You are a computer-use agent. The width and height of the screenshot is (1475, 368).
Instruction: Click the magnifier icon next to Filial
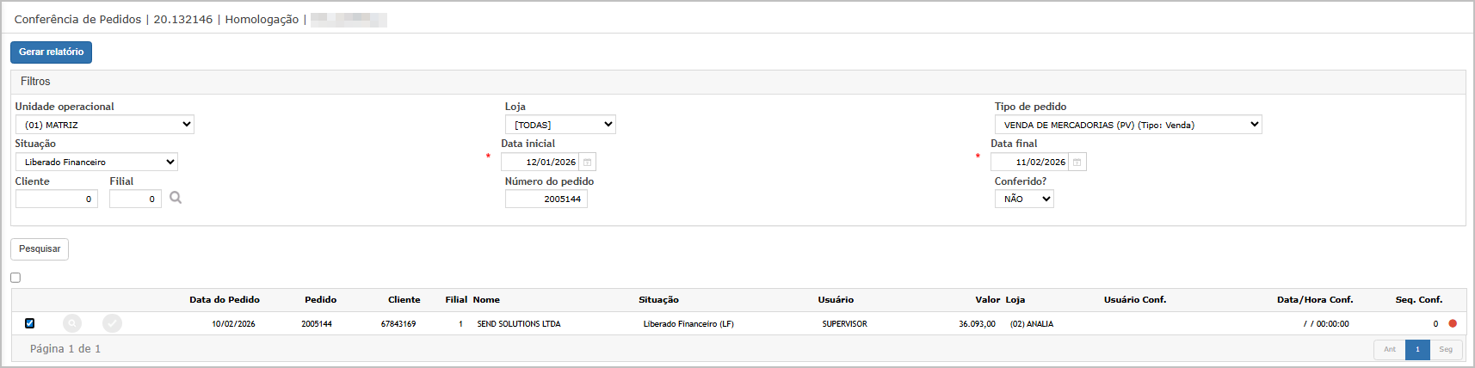click(x=176, y=198)
